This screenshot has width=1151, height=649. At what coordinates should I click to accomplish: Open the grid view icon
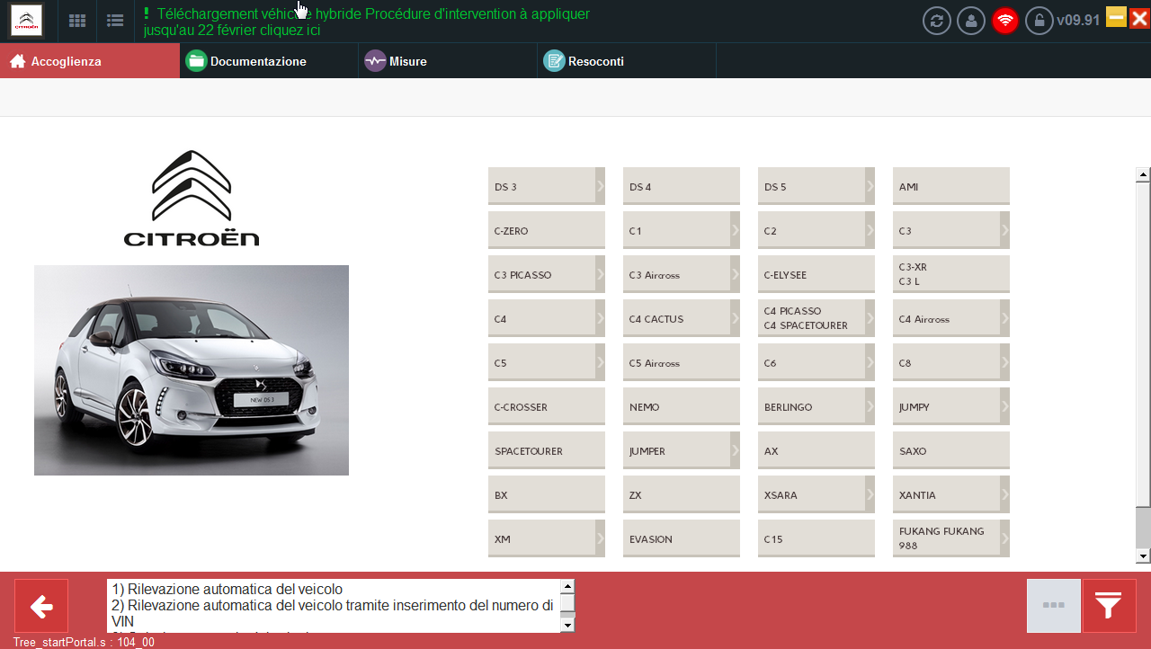pos(77,21)
